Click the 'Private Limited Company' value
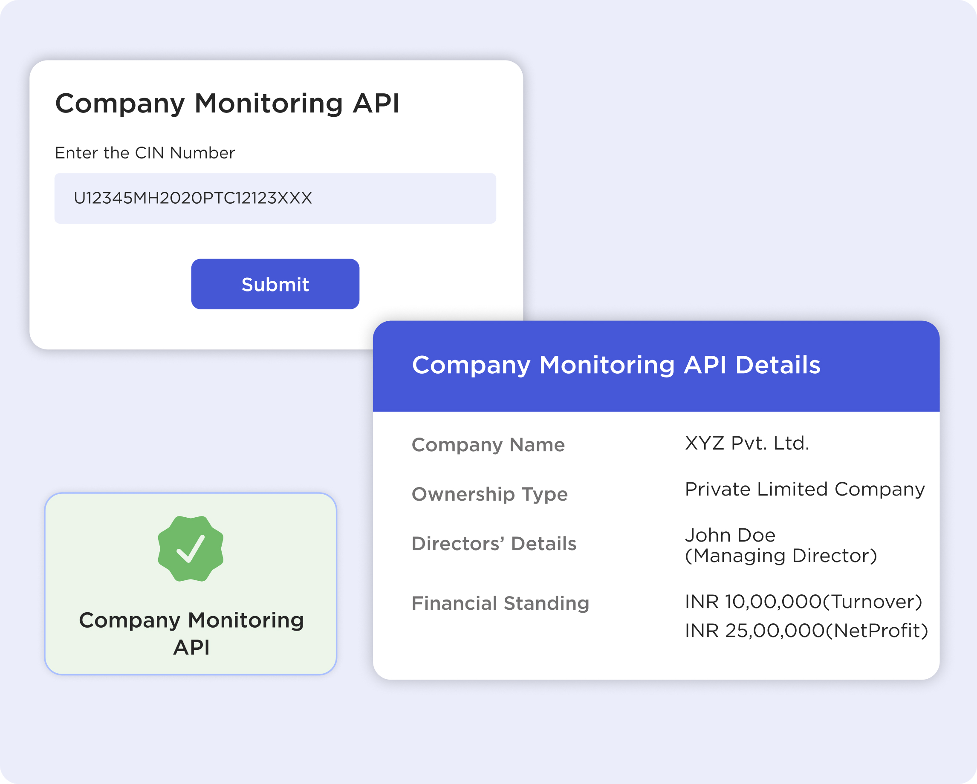This screenshot has height=784, width=977. 804,490
